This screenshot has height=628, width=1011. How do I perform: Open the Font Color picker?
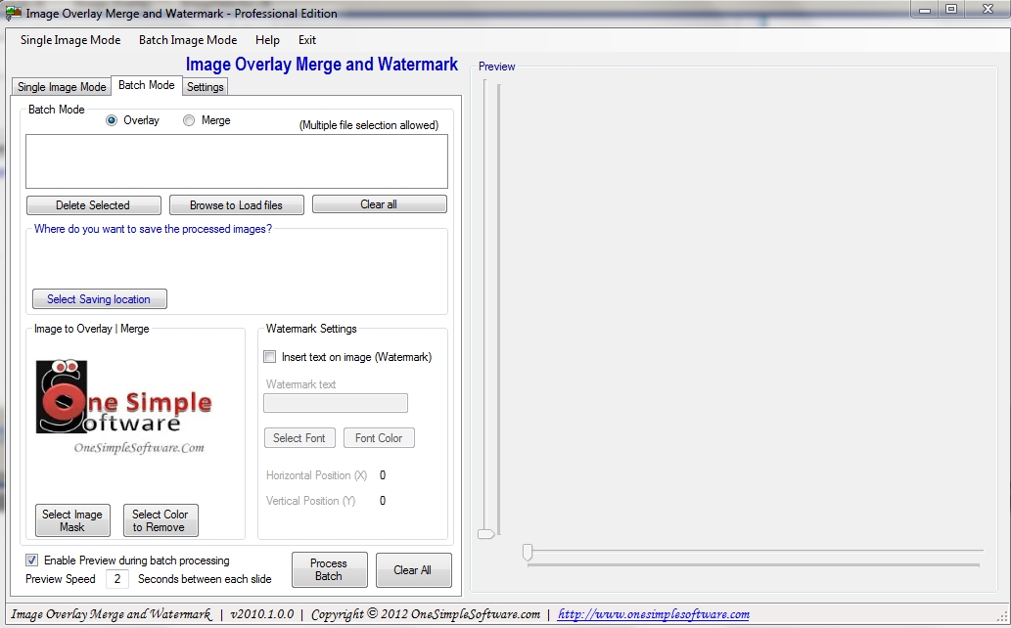(x=379, y=437)
